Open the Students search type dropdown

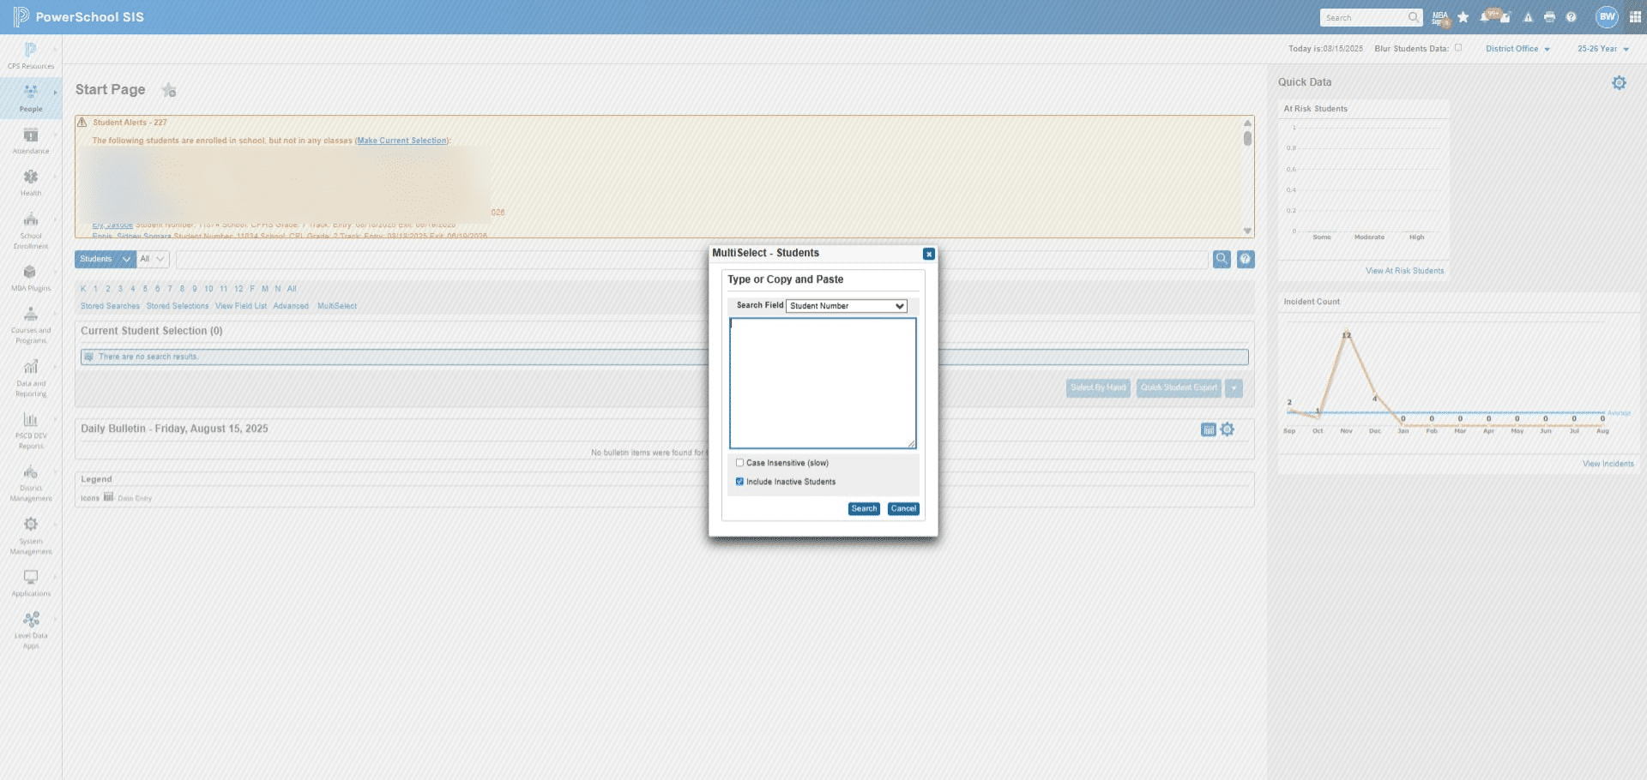click(x=106, y=259)
